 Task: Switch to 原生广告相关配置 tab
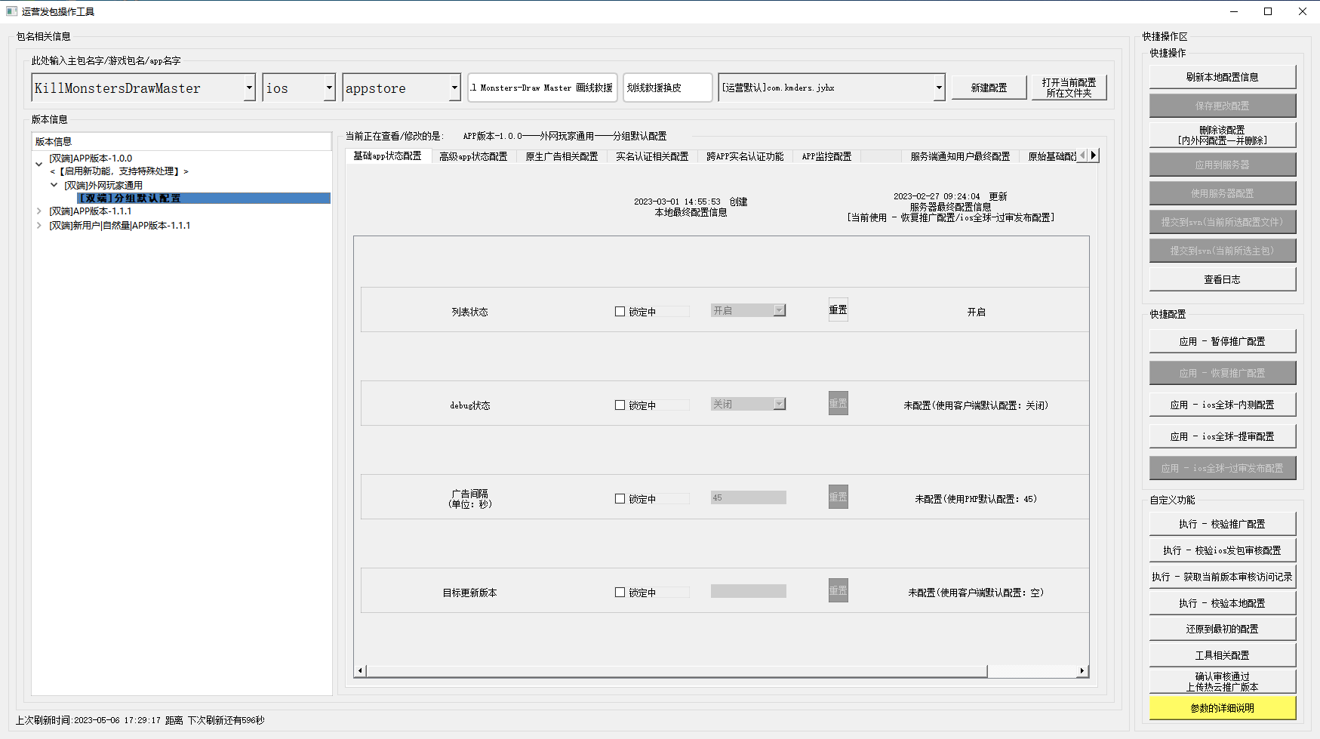562,156
